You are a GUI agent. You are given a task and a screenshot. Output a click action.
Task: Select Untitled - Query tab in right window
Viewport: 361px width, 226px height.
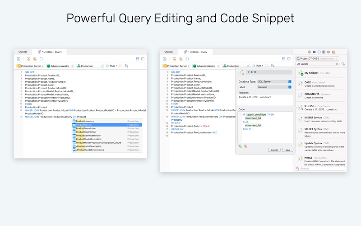(195, 52)
